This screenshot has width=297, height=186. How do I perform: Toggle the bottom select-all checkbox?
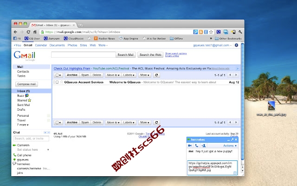(x=58, y=123)
